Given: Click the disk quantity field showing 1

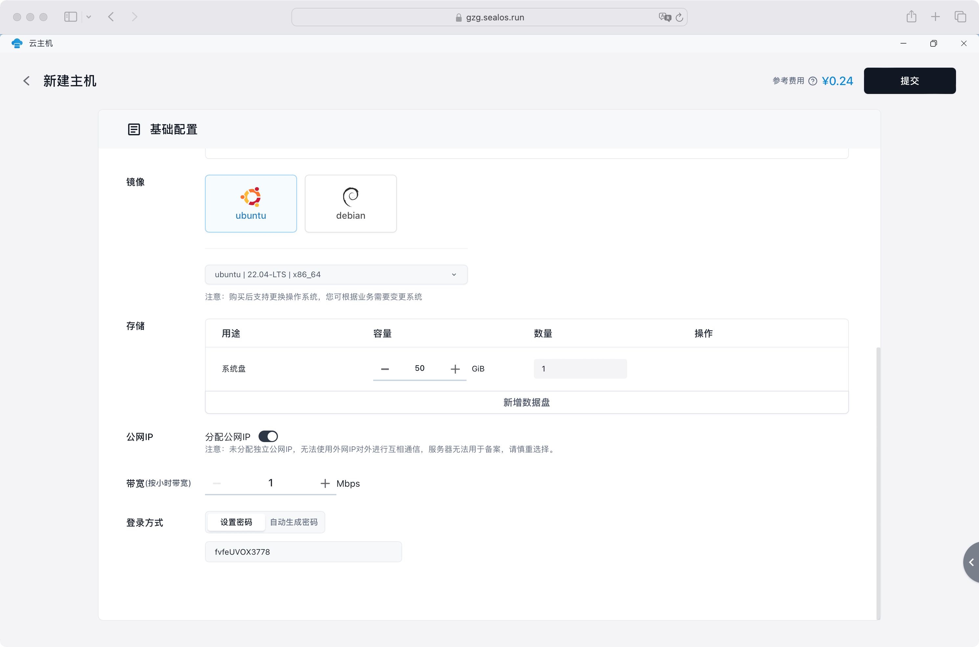Looking at the screenshot, I should coord(580,368).
